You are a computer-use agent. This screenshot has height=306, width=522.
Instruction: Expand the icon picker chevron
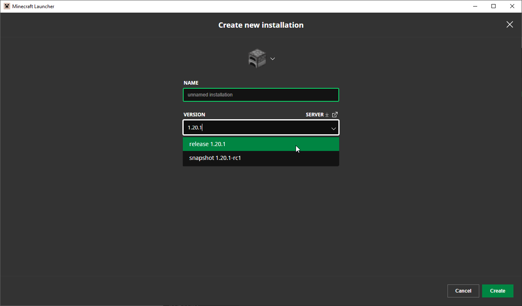273,59
